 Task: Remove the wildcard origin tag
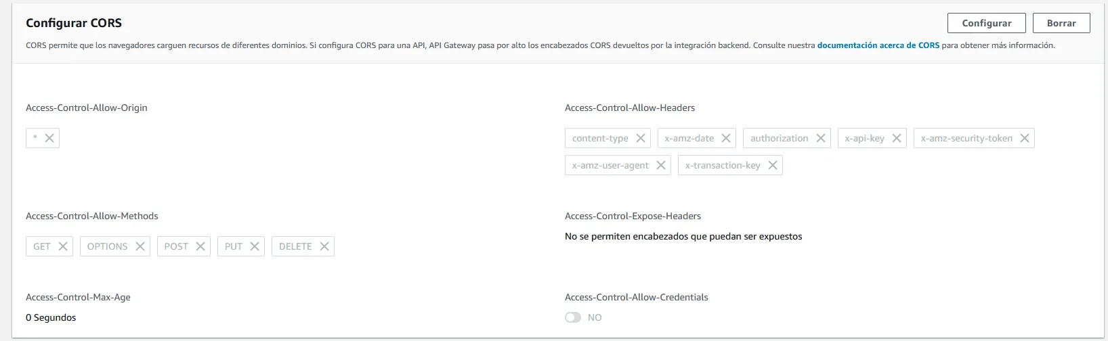click(49, 138)
